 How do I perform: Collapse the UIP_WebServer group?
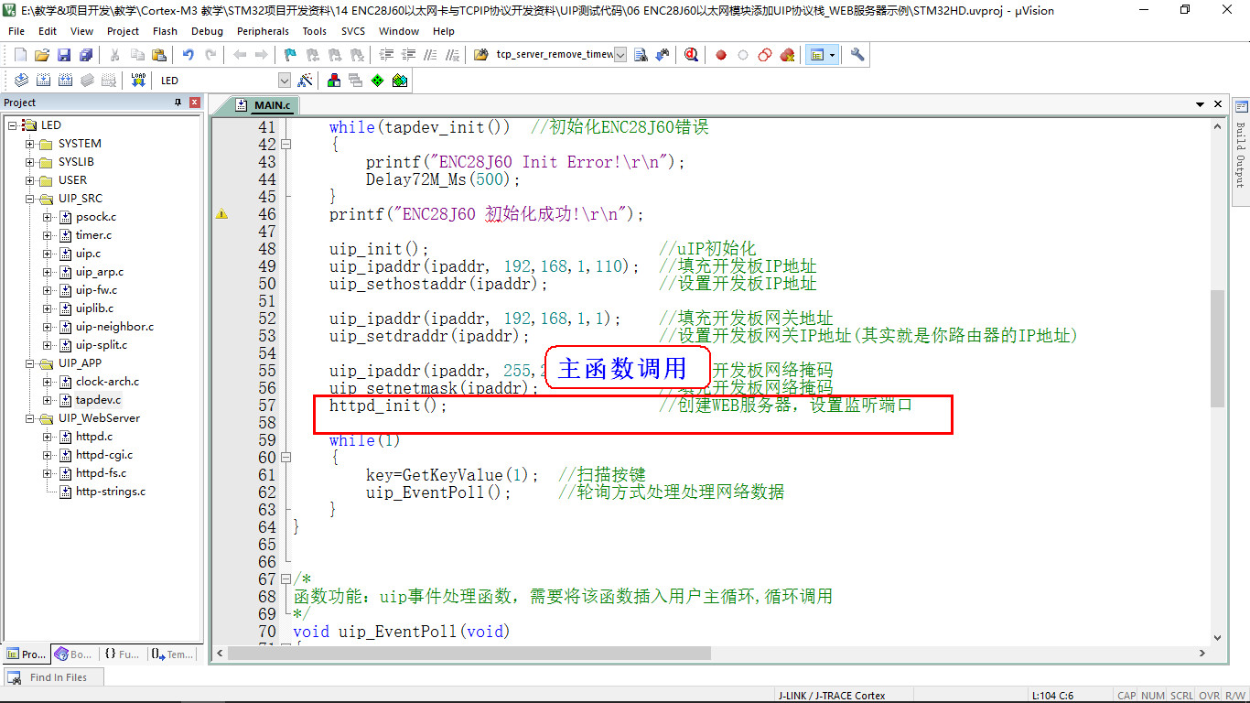[x=29, y=418]
